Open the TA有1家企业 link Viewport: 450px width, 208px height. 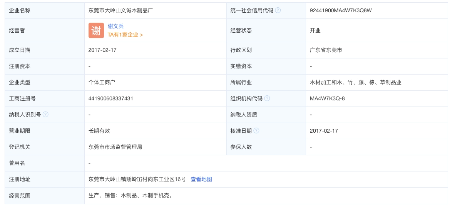(x=125, y=35)
